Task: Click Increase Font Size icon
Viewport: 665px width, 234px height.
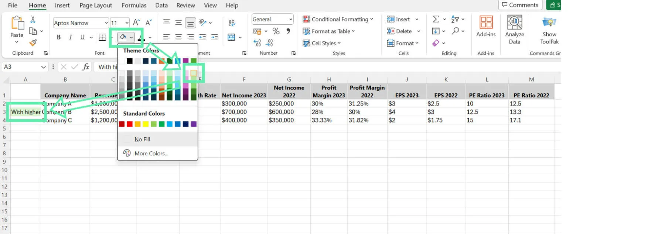Action: [136, 23]
